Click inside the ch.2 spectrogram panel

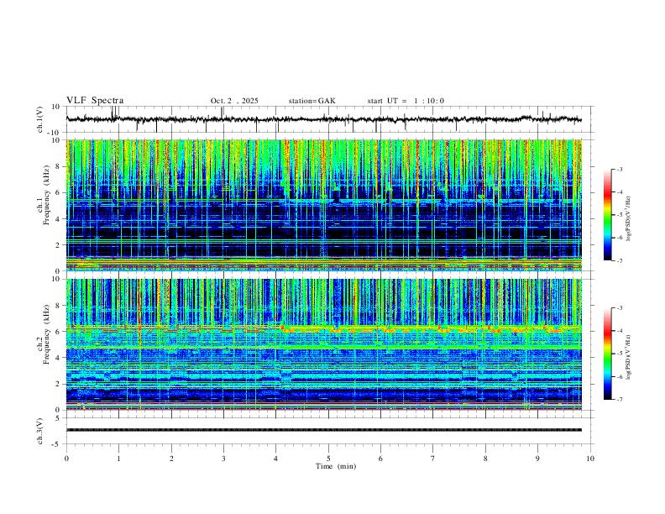(323, 344)
